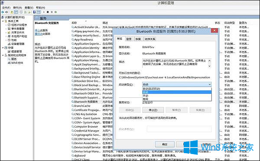Select the Bluetooth 免提服务 row in services list
Image resolution: width=260 pixels, height=161 pixels.
click(x=86, y=102)
